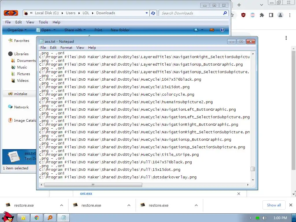Viewport: 296px width, 222px height.
Task: Close the downloads bar
Action: pyautogui.click(x=291, y=205)
